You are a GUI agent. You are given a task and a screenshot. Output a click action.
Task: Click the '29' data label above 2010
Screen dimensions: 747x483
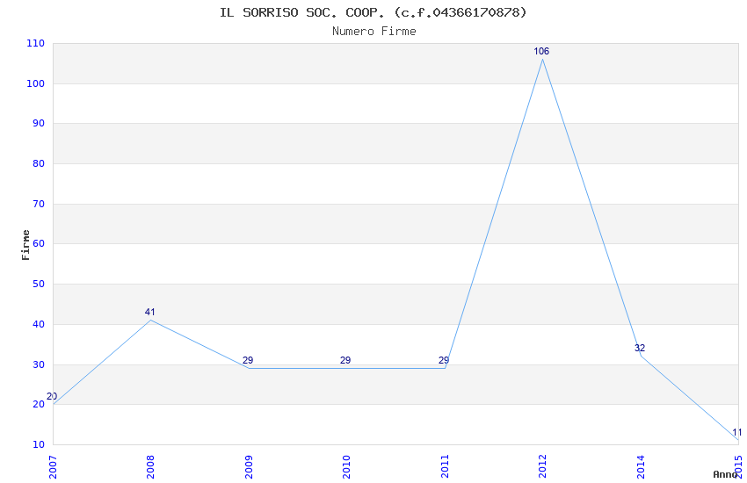pos(345,360)
